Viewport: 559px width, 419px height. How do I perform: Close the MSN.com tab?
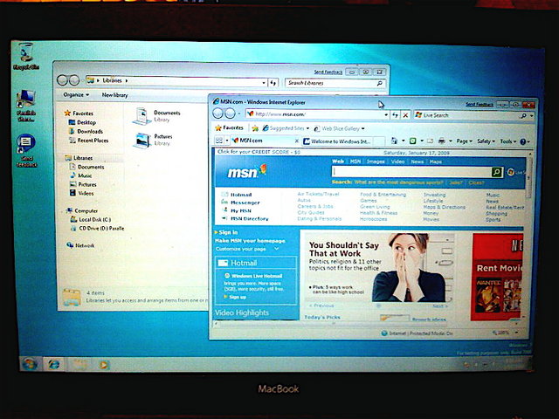[x=297, y=141]
